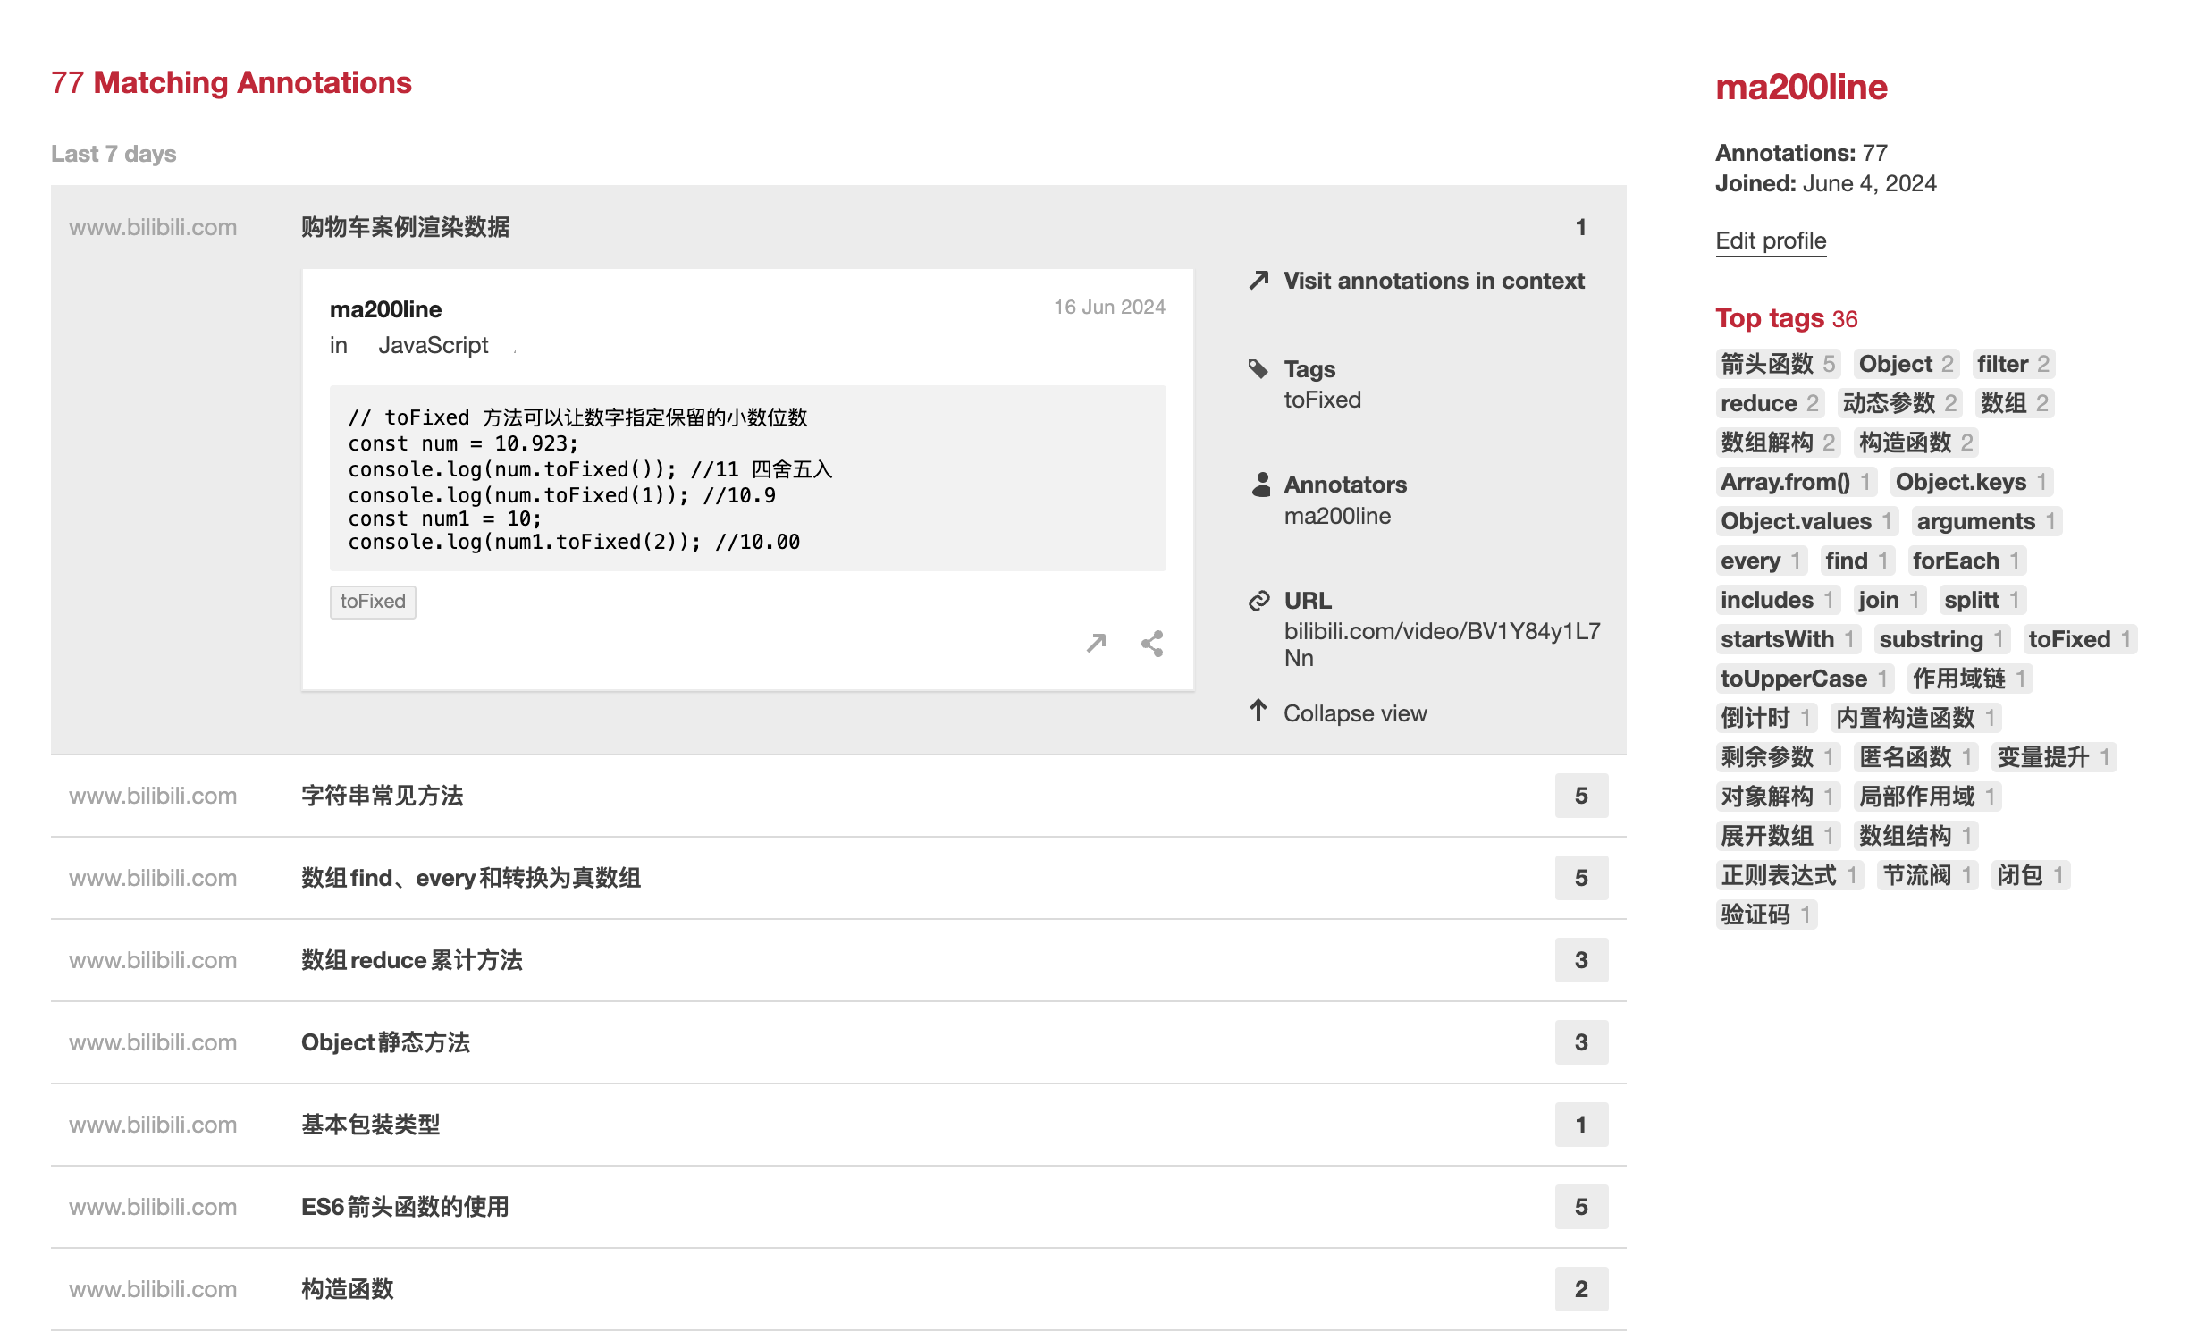
Task: Click the tag icon beside Tags heading
Action: [x=1258, y=369]
